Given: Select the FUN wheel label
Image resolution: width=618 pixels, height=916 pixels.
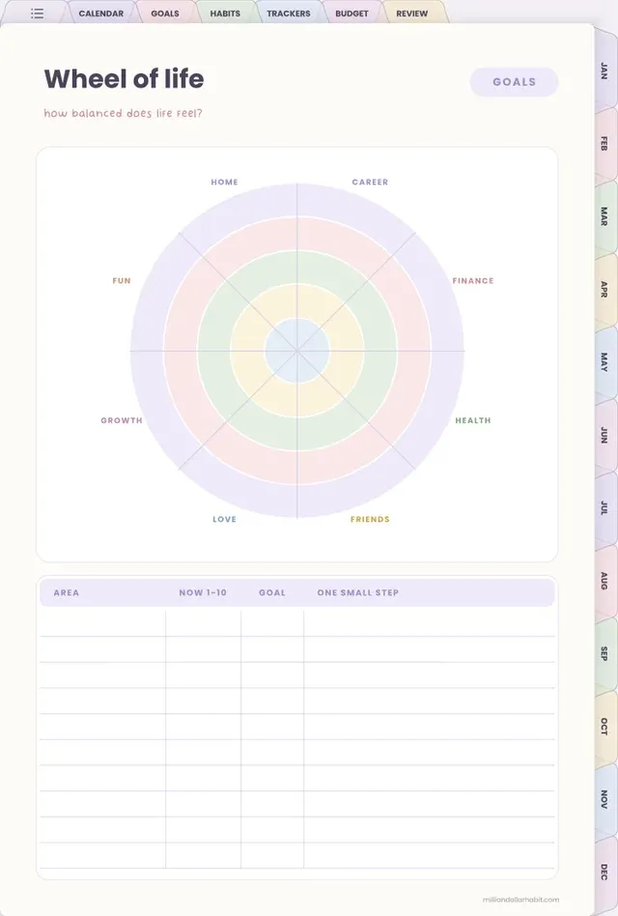Looking at the screenshot, I should click(x=122, y=281).
